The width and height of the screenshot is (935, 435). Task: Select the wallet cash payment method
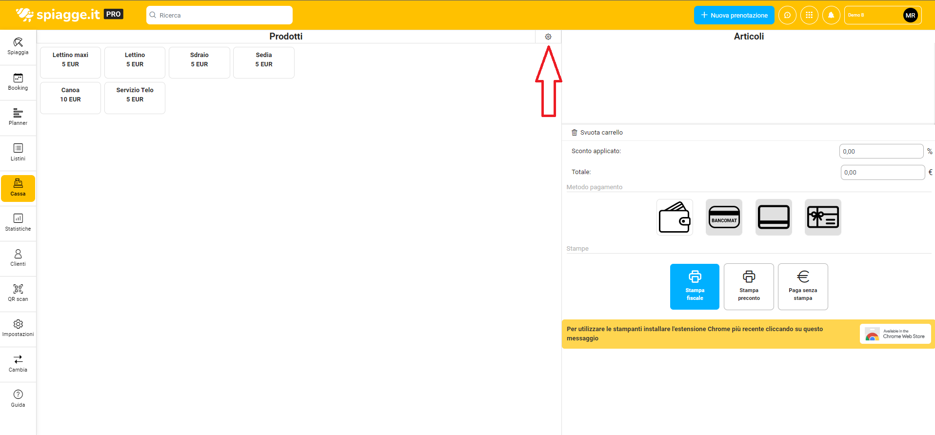tap(675, 217)
